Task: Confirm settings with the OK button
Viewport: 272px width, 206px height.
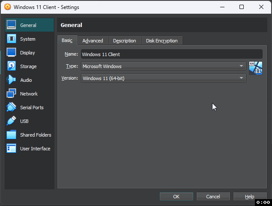Action: [x=176, y=197]
